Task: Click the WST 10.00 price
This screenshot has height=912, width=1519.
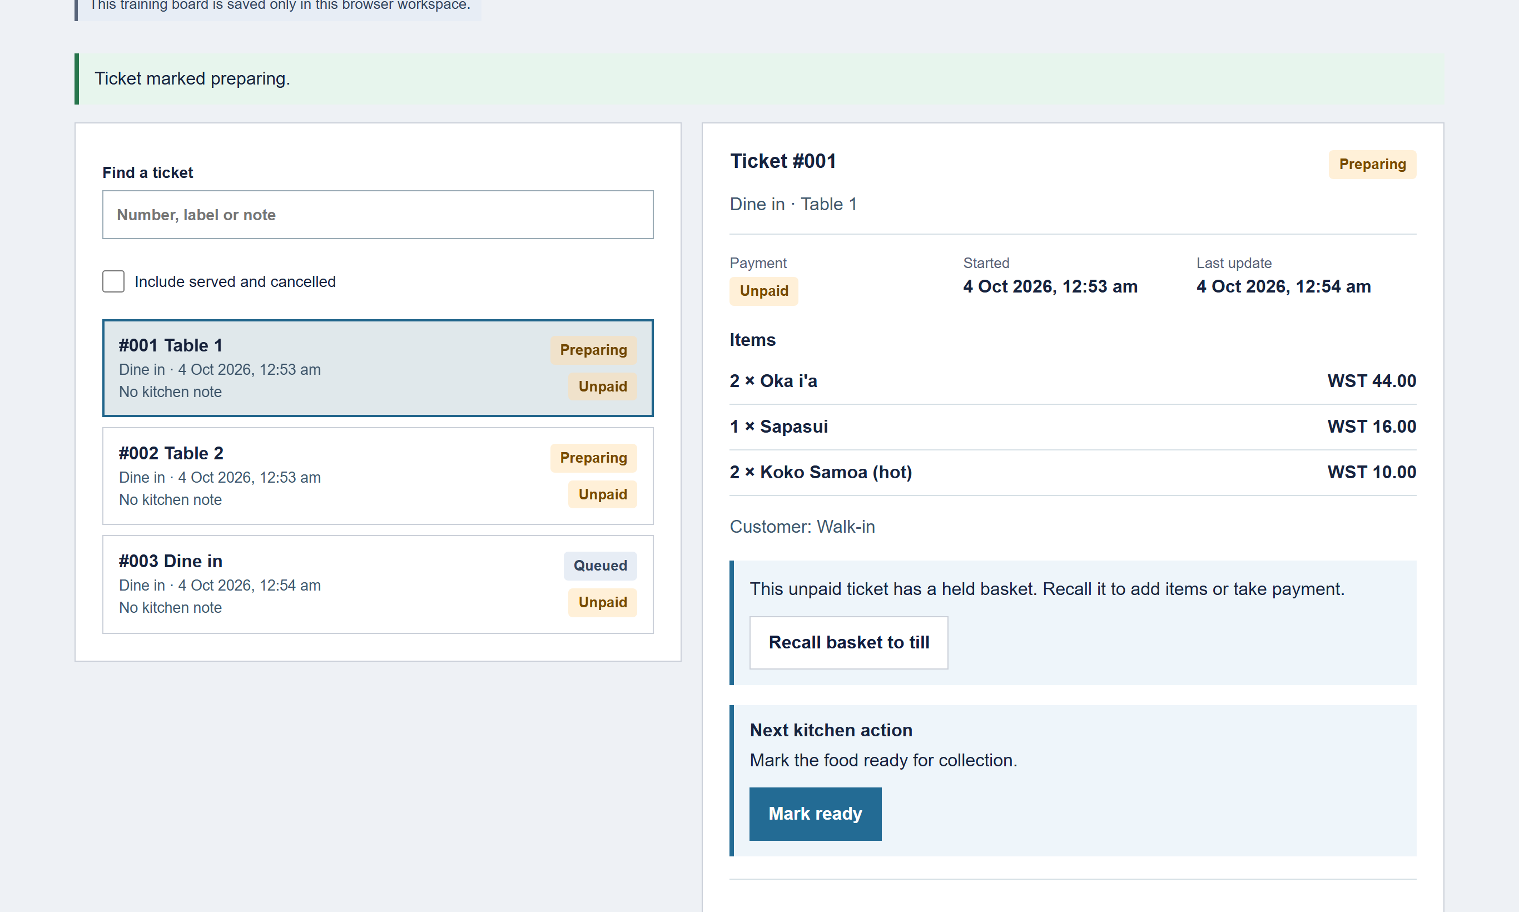Action: (x=1372, y=472)
